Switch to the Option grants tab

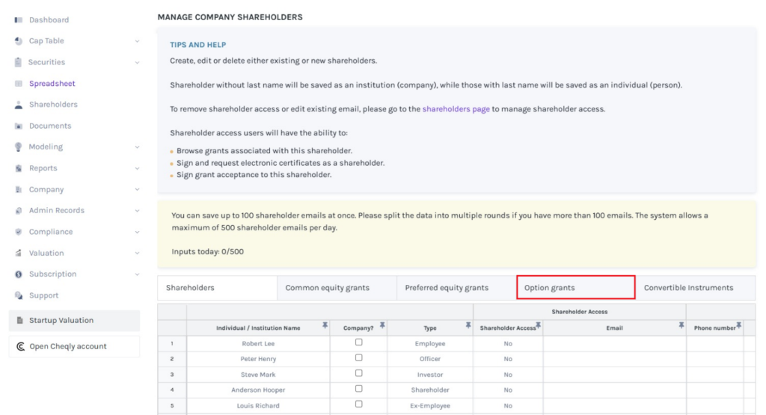[575, 288]
